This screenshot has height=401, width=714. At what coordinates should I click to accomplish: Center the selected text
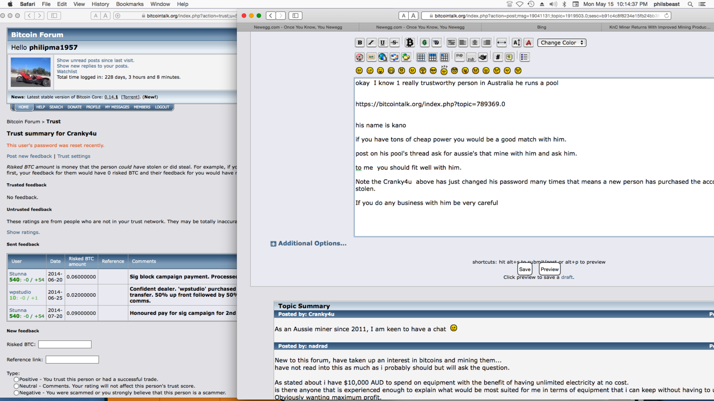pyautogui.click(x=475, y=43)
